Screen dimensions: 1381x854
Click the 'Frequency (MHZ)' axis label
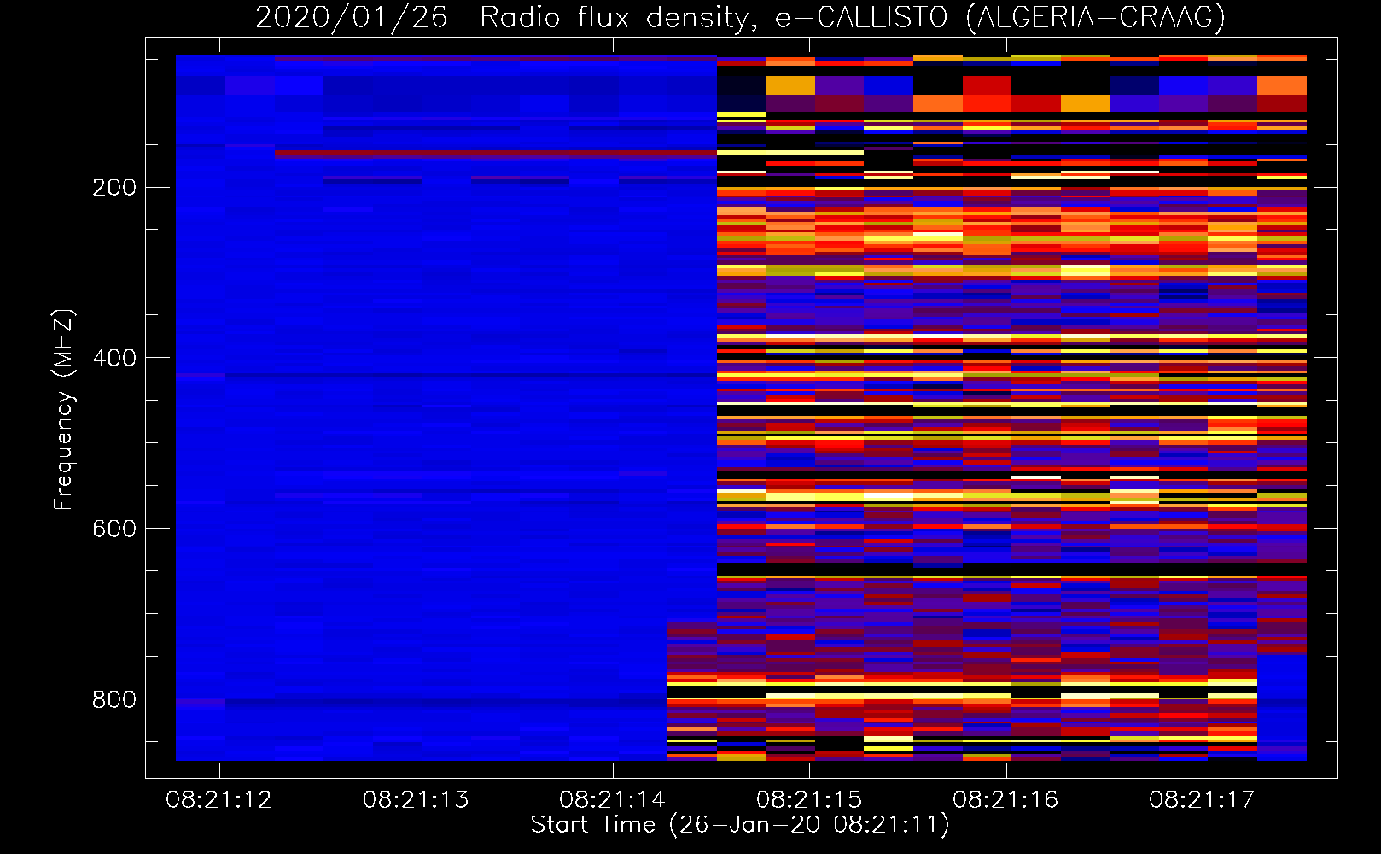(x=63, y=409)
